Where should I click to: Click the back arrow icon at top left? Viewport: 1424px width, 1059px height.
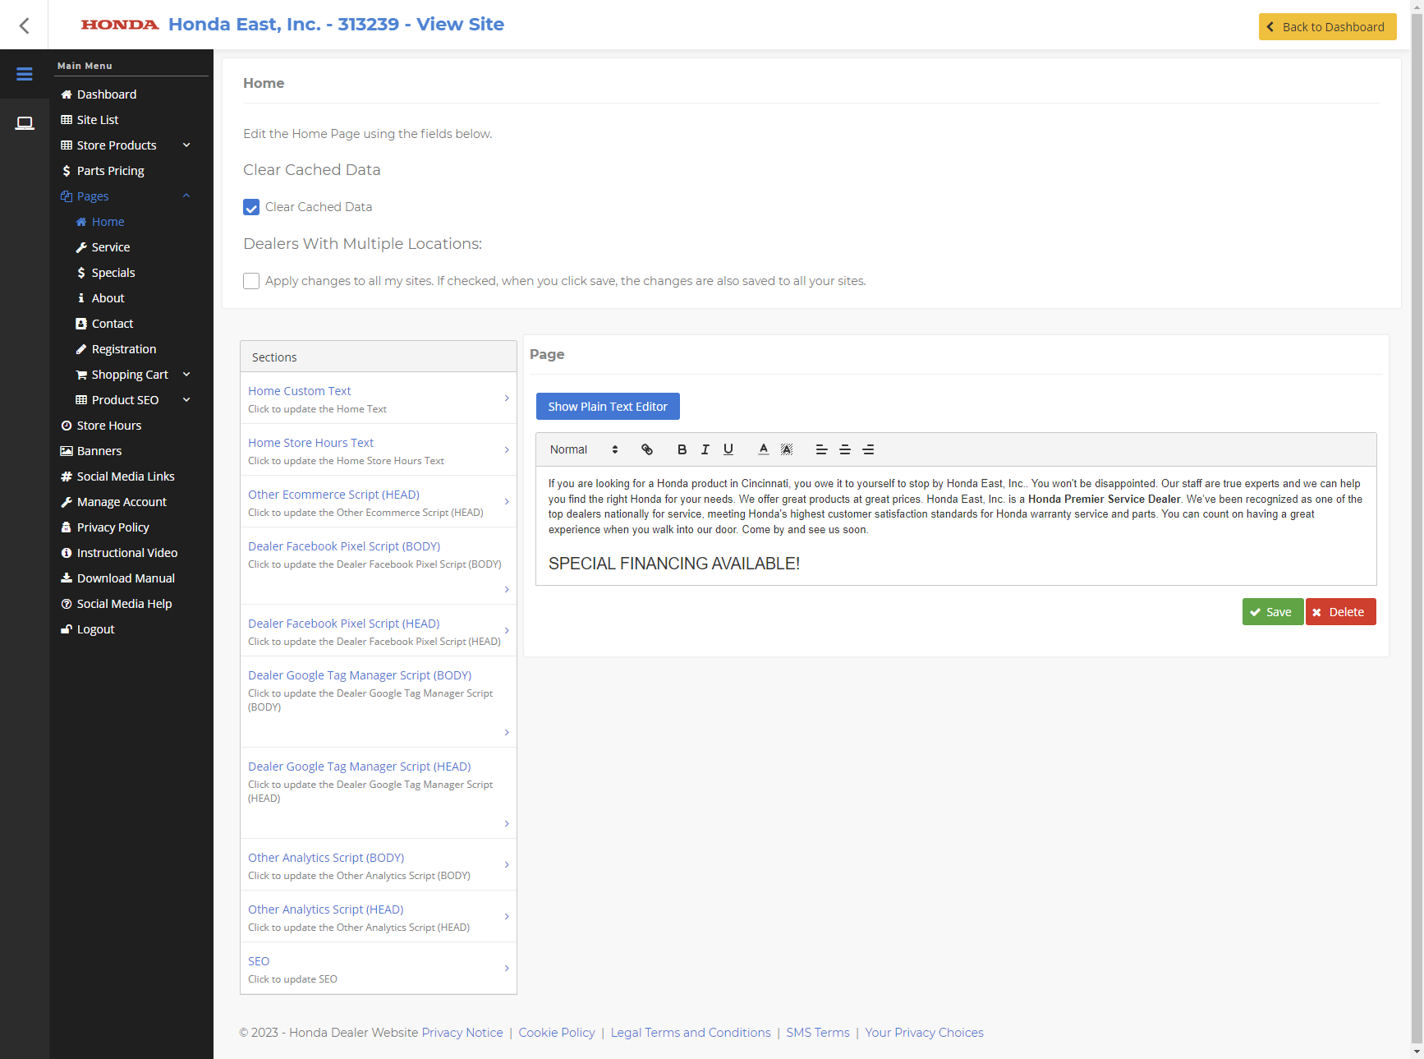click(x=24, y=25)
